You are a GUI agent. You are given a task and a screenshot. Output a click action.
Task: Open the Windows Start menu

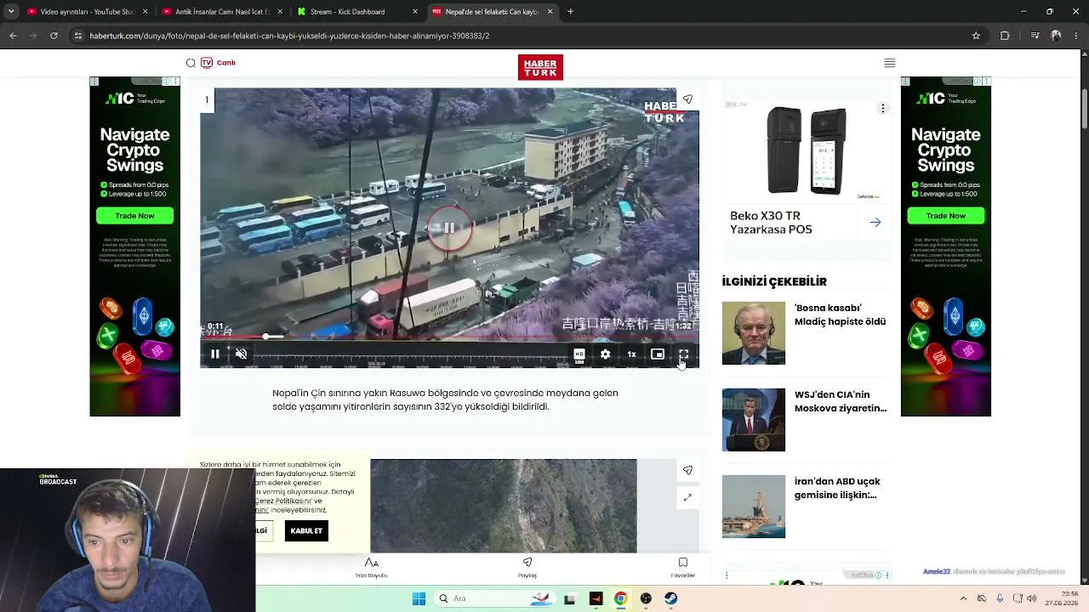pyautogui.click(x=419, y=598)
